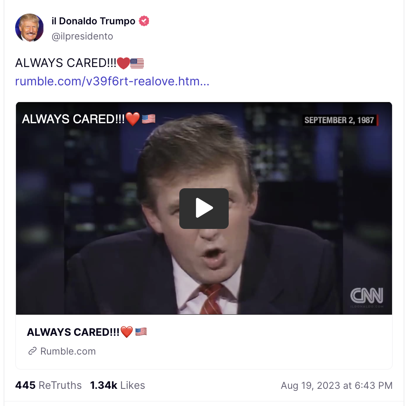Play the embedded Rumble video

204,208
